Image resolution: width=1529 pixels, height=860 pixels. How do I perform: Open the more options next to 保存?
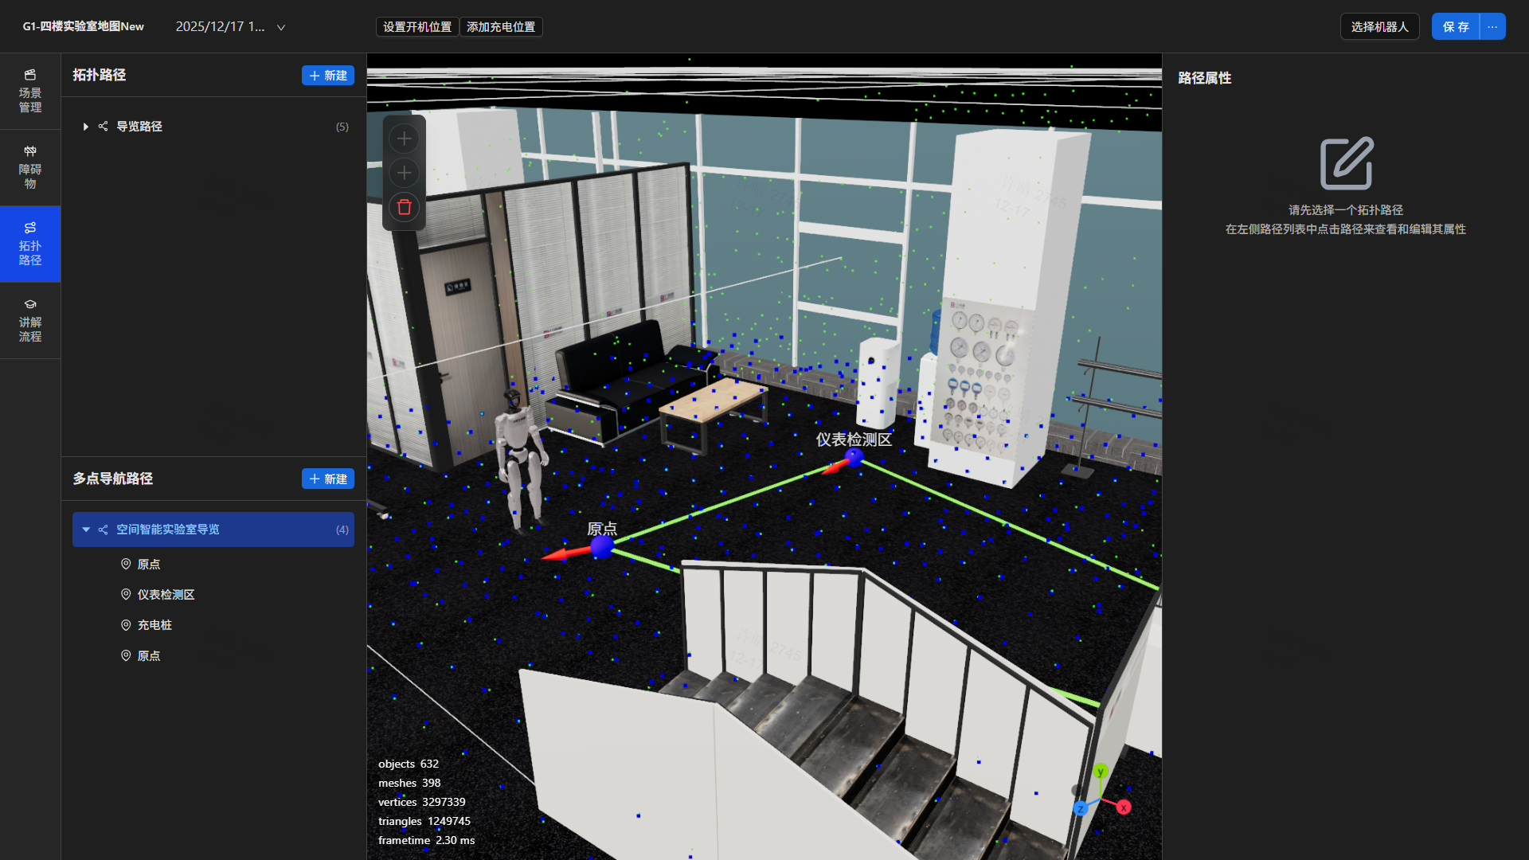(1492, 26)
